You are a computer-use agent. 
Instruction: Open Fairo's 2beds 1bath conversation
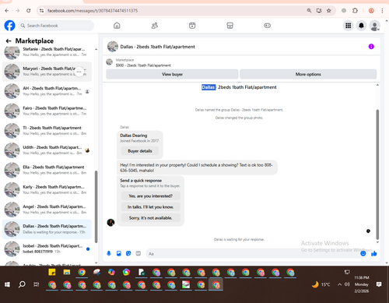pyautogui.click(x=47, y=111)
